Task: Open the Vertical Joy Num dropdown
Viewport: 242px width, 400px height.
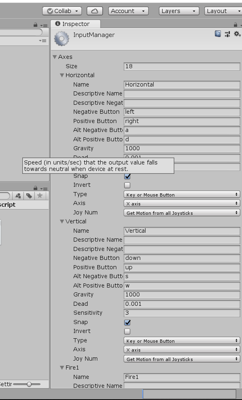Action: [x=182, y=359]
